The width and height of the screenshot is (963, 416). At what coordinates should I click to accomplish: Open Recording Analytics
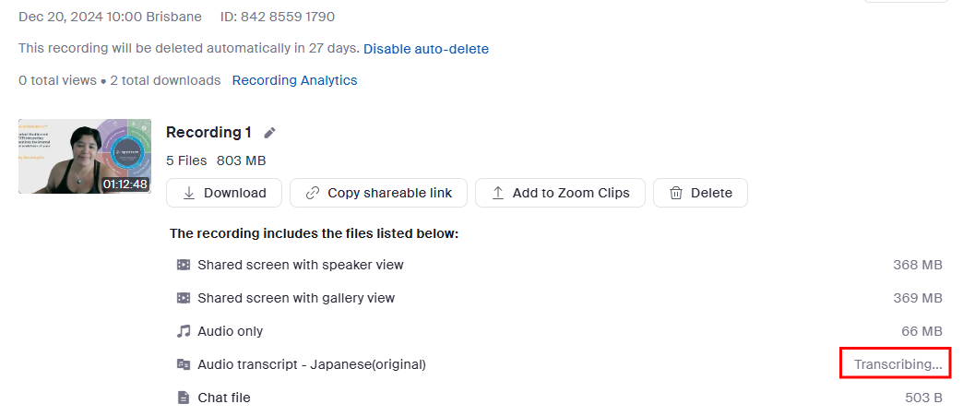tap(294, 80)
